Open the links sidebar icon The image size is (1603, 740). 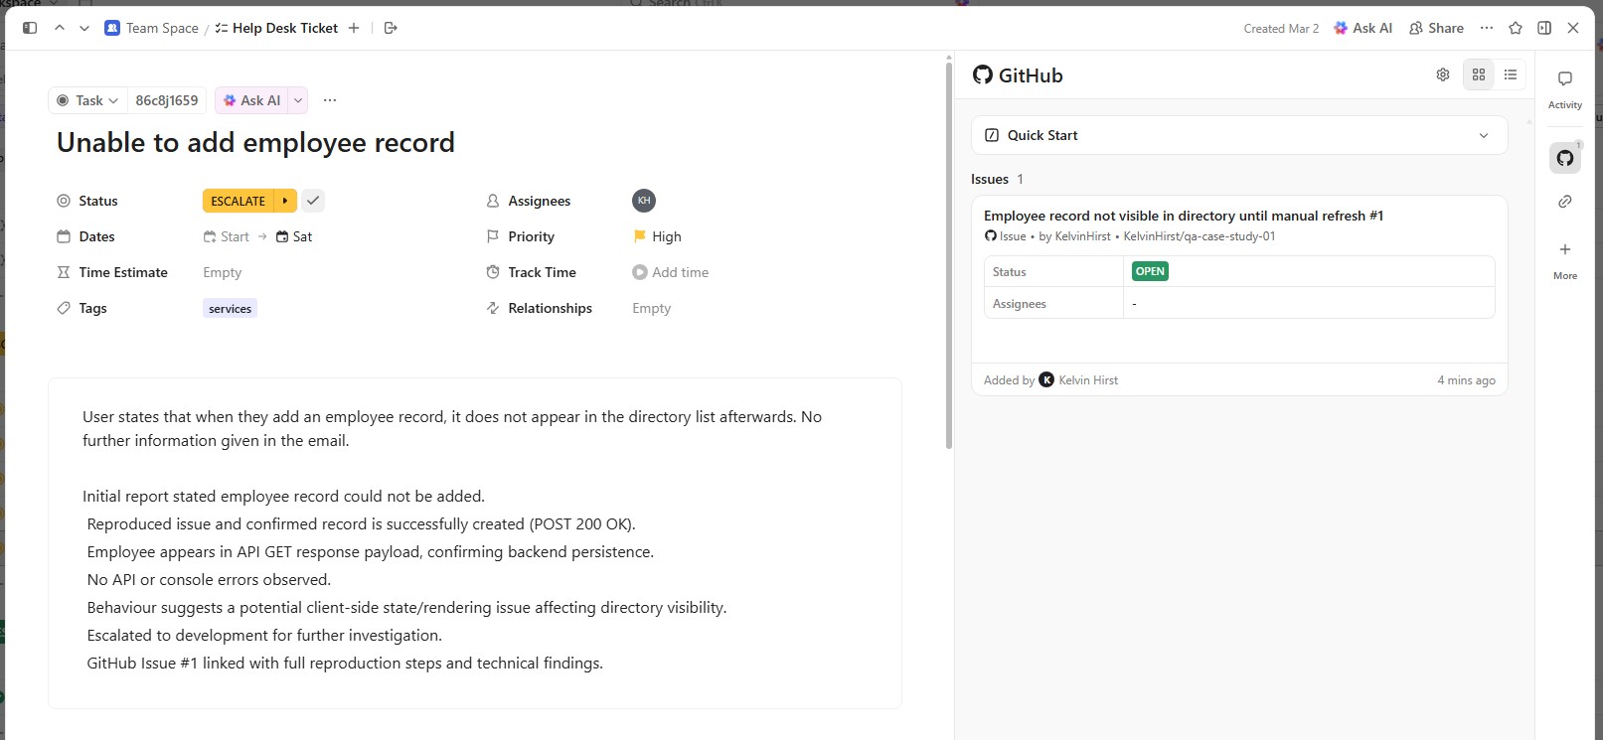[x=1565, y=202]
